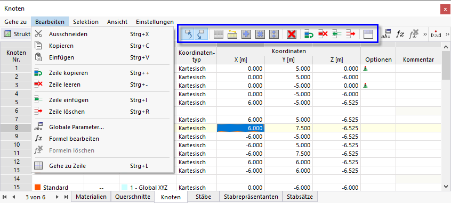The height and width of the screenshot is (203, 451).
Task: Click the '3 von 6' table counter
Action: coord(35,197)
